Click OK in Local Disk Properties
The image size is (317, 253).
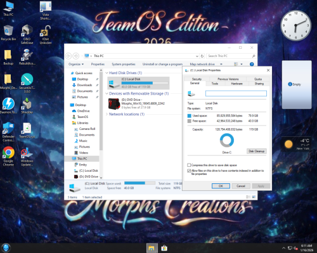click(221, 186)
